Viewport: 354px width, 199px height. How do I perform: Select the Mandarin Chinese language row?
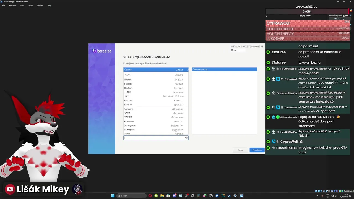coord(156,96)
